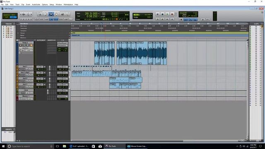Open the Options menu
265x149 pixels.
45,5
